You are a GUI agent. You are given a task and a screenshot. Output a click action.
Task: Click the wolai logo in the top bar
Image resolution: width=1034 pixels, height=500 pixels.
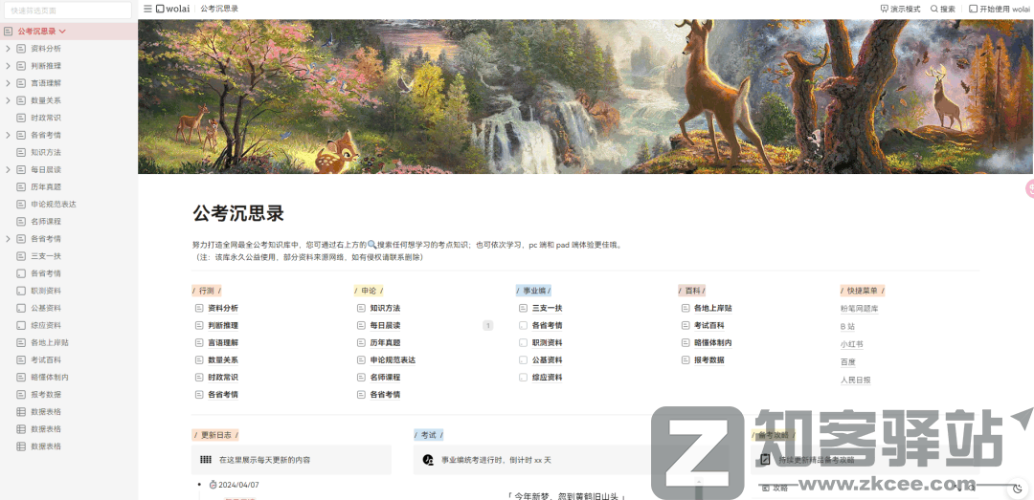click(x=172, y=9)
